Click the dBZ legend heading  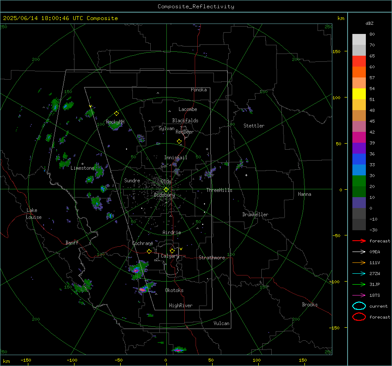pyautogui.click(x=369, y=23)
